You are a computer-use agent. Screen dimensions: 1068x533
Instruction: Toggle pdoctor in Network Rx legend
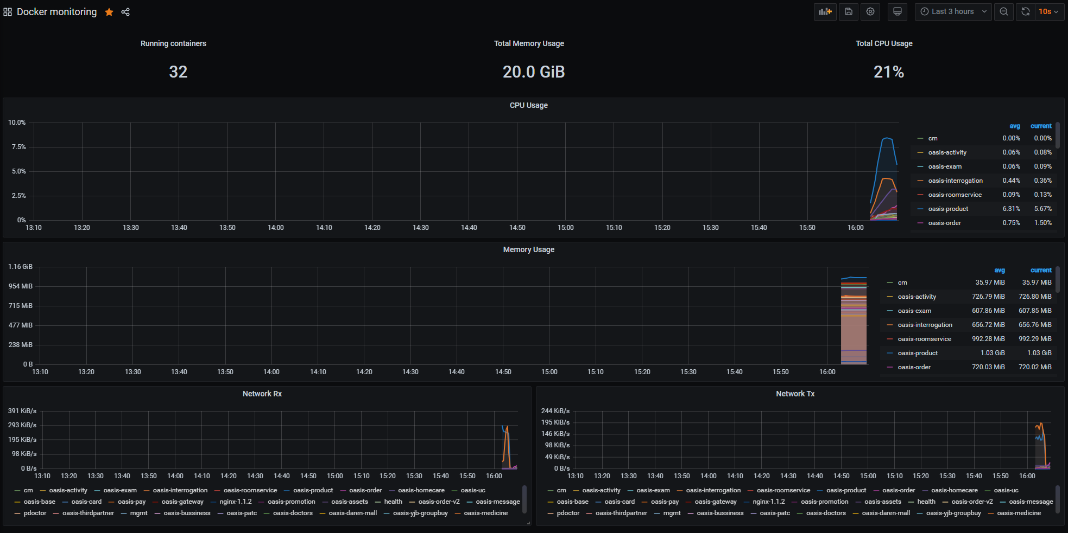coord(35,513)
